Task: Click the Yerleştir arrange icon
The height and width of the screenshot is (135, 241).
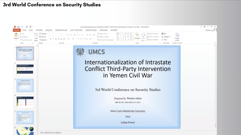Action: point(137,35)
